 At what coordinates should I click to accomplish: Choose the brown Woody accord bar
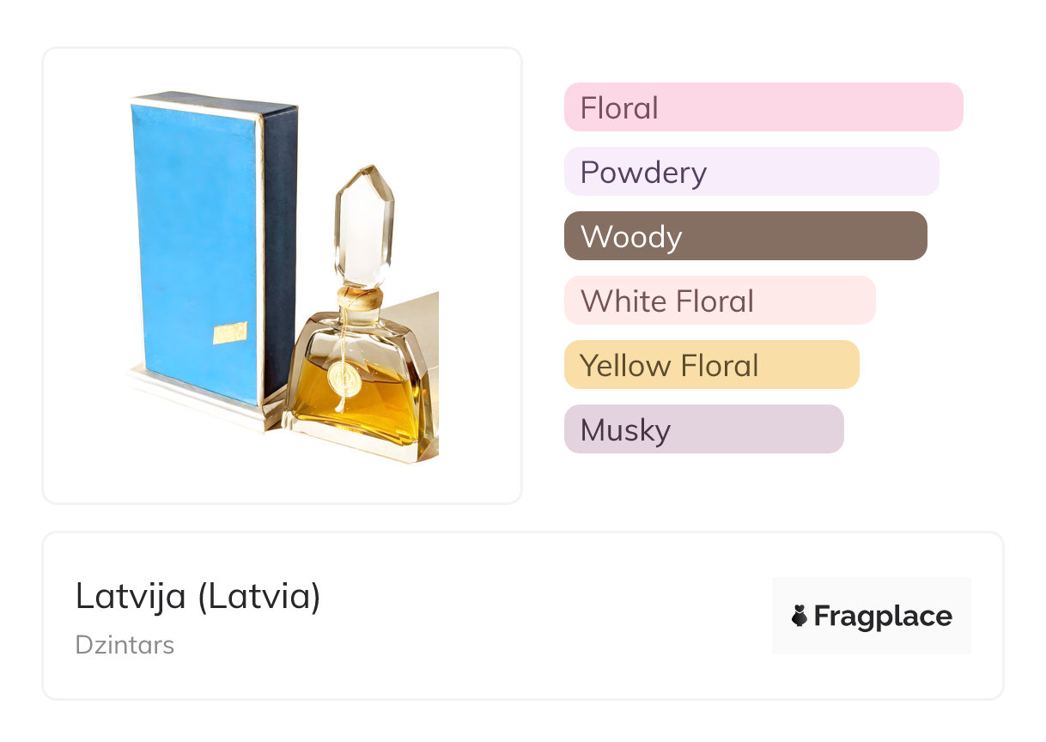click(745, 236)
